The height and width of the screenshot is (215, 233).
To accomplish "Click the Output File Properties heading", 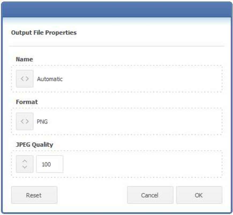I will 44,33.
